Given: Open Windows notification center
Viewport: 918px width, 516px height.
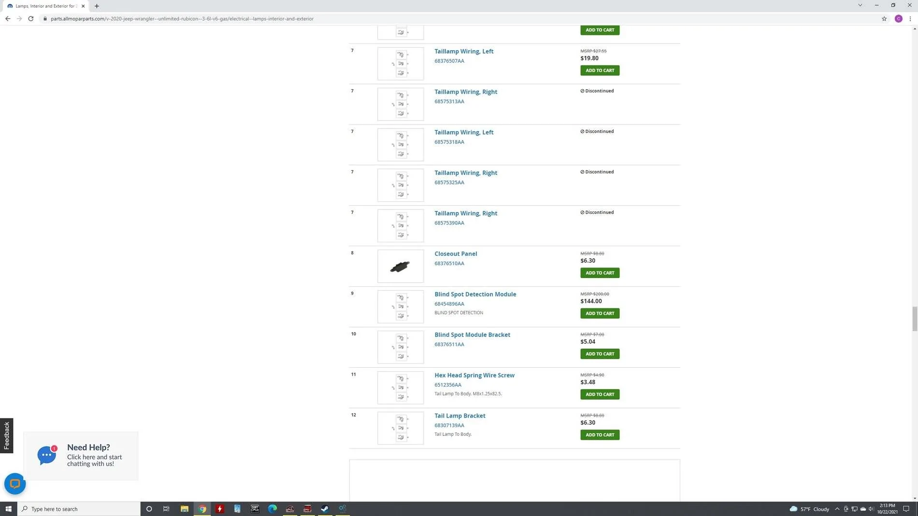Looking at the screenshot, I should click(x=906, y=509).
